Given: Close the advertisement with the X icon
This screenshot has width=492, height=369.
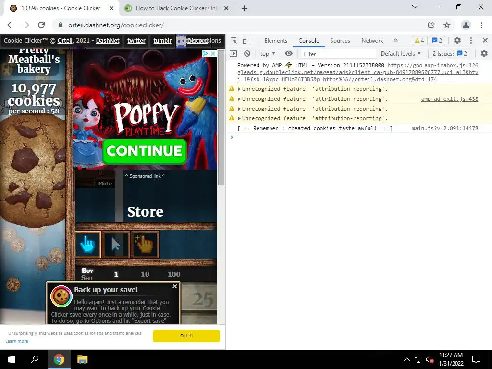Looking at the screenshot, I should point(213,53).
